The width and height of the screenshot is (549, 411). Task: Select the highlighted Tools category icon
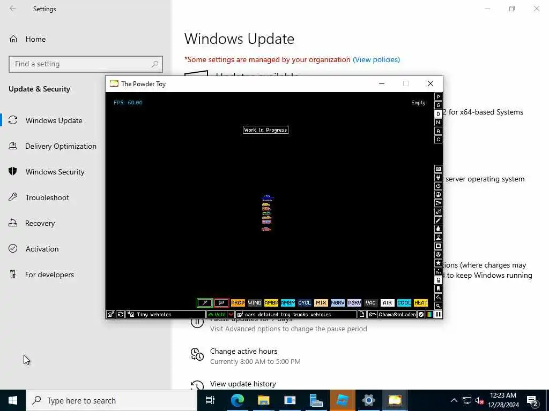click(x=438, y=280)
